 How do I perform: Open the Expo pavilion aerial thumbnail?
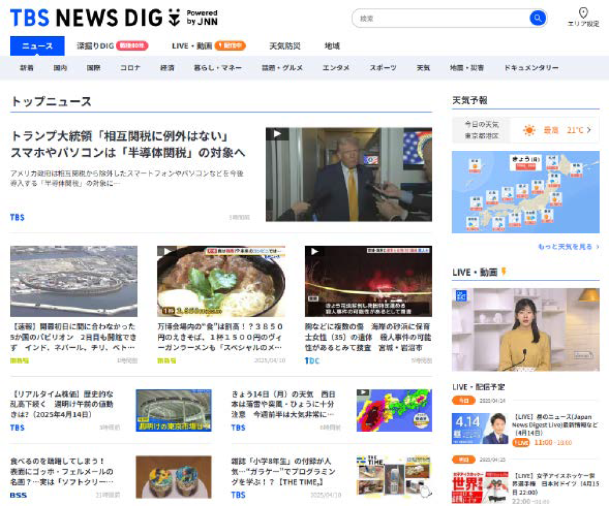[x=74, y=281]
